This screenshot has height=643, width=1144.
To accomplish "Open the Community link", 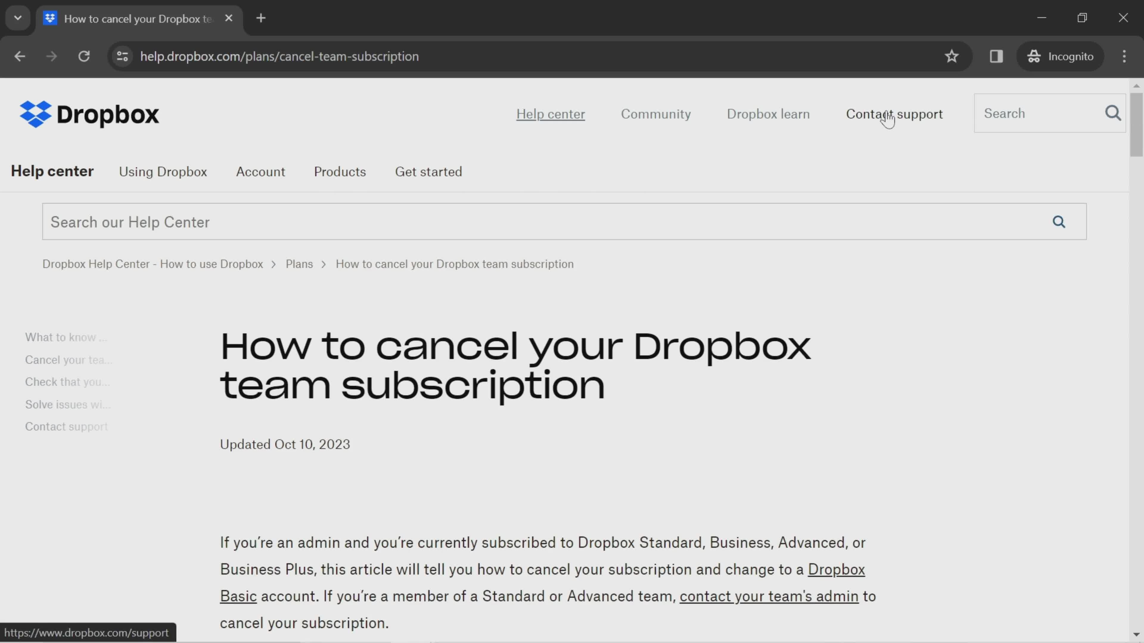I will click(x=655, y=114).
